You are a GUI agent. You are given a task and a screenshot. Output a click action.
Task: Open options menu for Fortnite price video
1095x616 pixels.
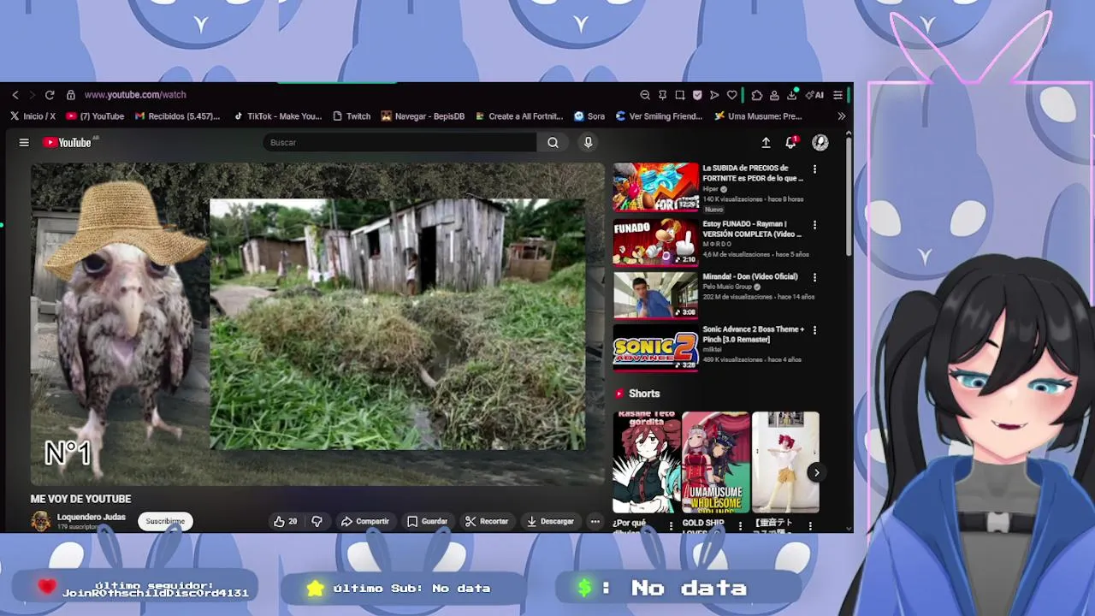click(x=814, y=169)
